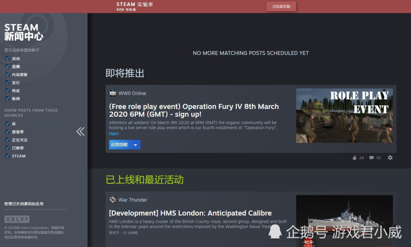Toggle the 愿望单 source checkbox

[x=7, y=132]
